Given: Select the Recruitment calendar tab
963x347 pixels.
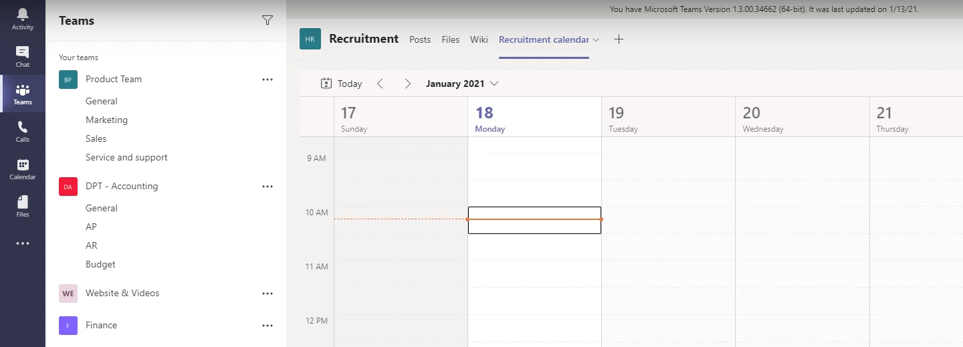Looking at the screenshot, I should pyautogui.click(x=544, y=39).
